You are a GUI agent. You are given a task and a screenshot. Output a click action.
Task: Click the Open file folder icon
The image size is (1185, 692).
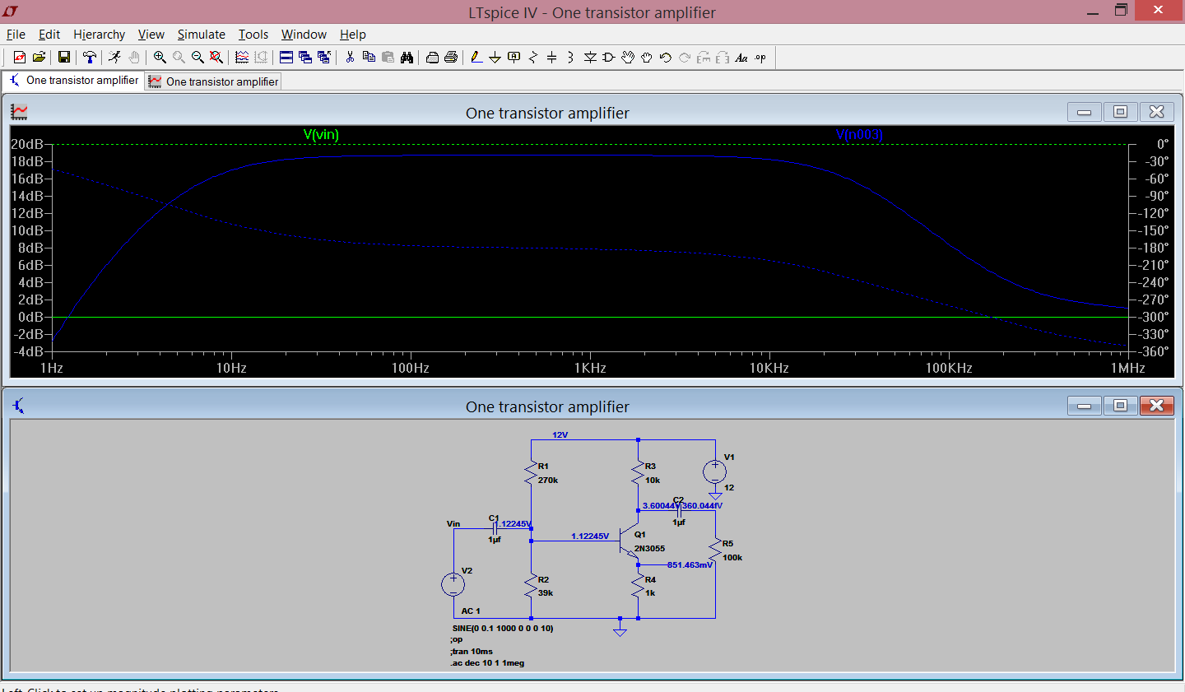pos(39,57)
